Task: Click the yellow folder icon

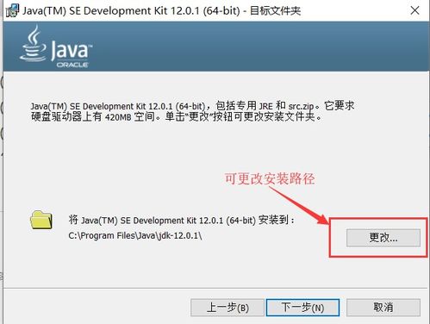Action: pyautogui.click(x=41, y=220)
